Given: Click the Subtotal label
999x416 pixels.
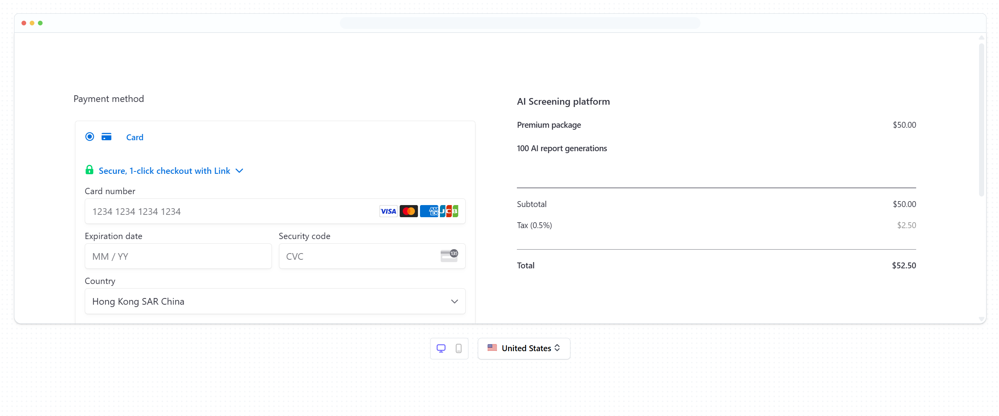Looking at the screenshot, I should (x=532, y=204).
